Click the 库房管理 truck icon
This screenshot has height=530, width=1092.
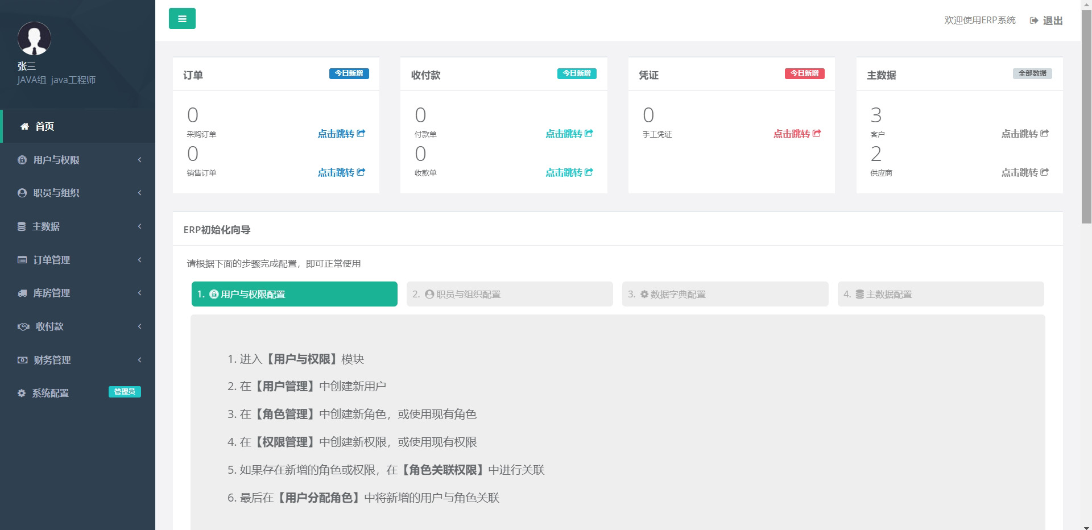tap(22, 293)
